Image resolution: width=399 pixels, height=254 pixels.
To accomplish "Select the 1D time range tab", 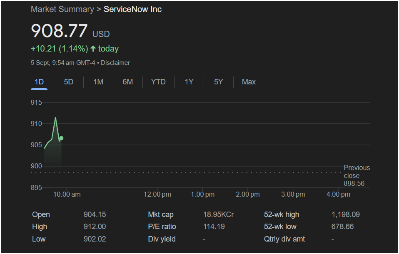I will (39, 82).
